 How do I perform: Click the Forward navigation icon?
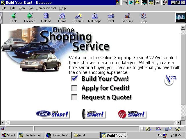[x=30, y=18]
